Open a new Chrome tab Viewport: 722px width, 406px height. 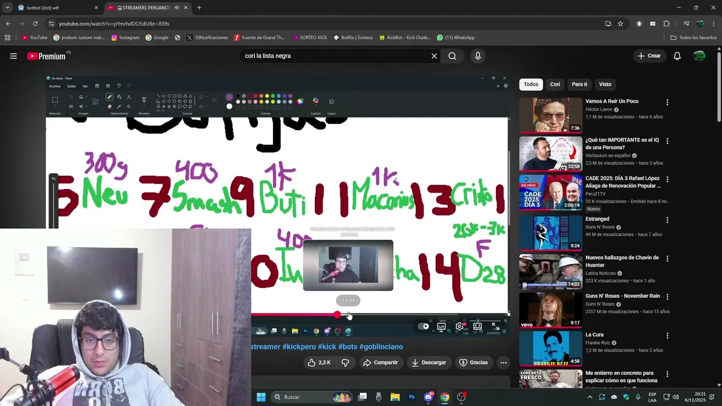pyautogui.click(x=199, y=8)
